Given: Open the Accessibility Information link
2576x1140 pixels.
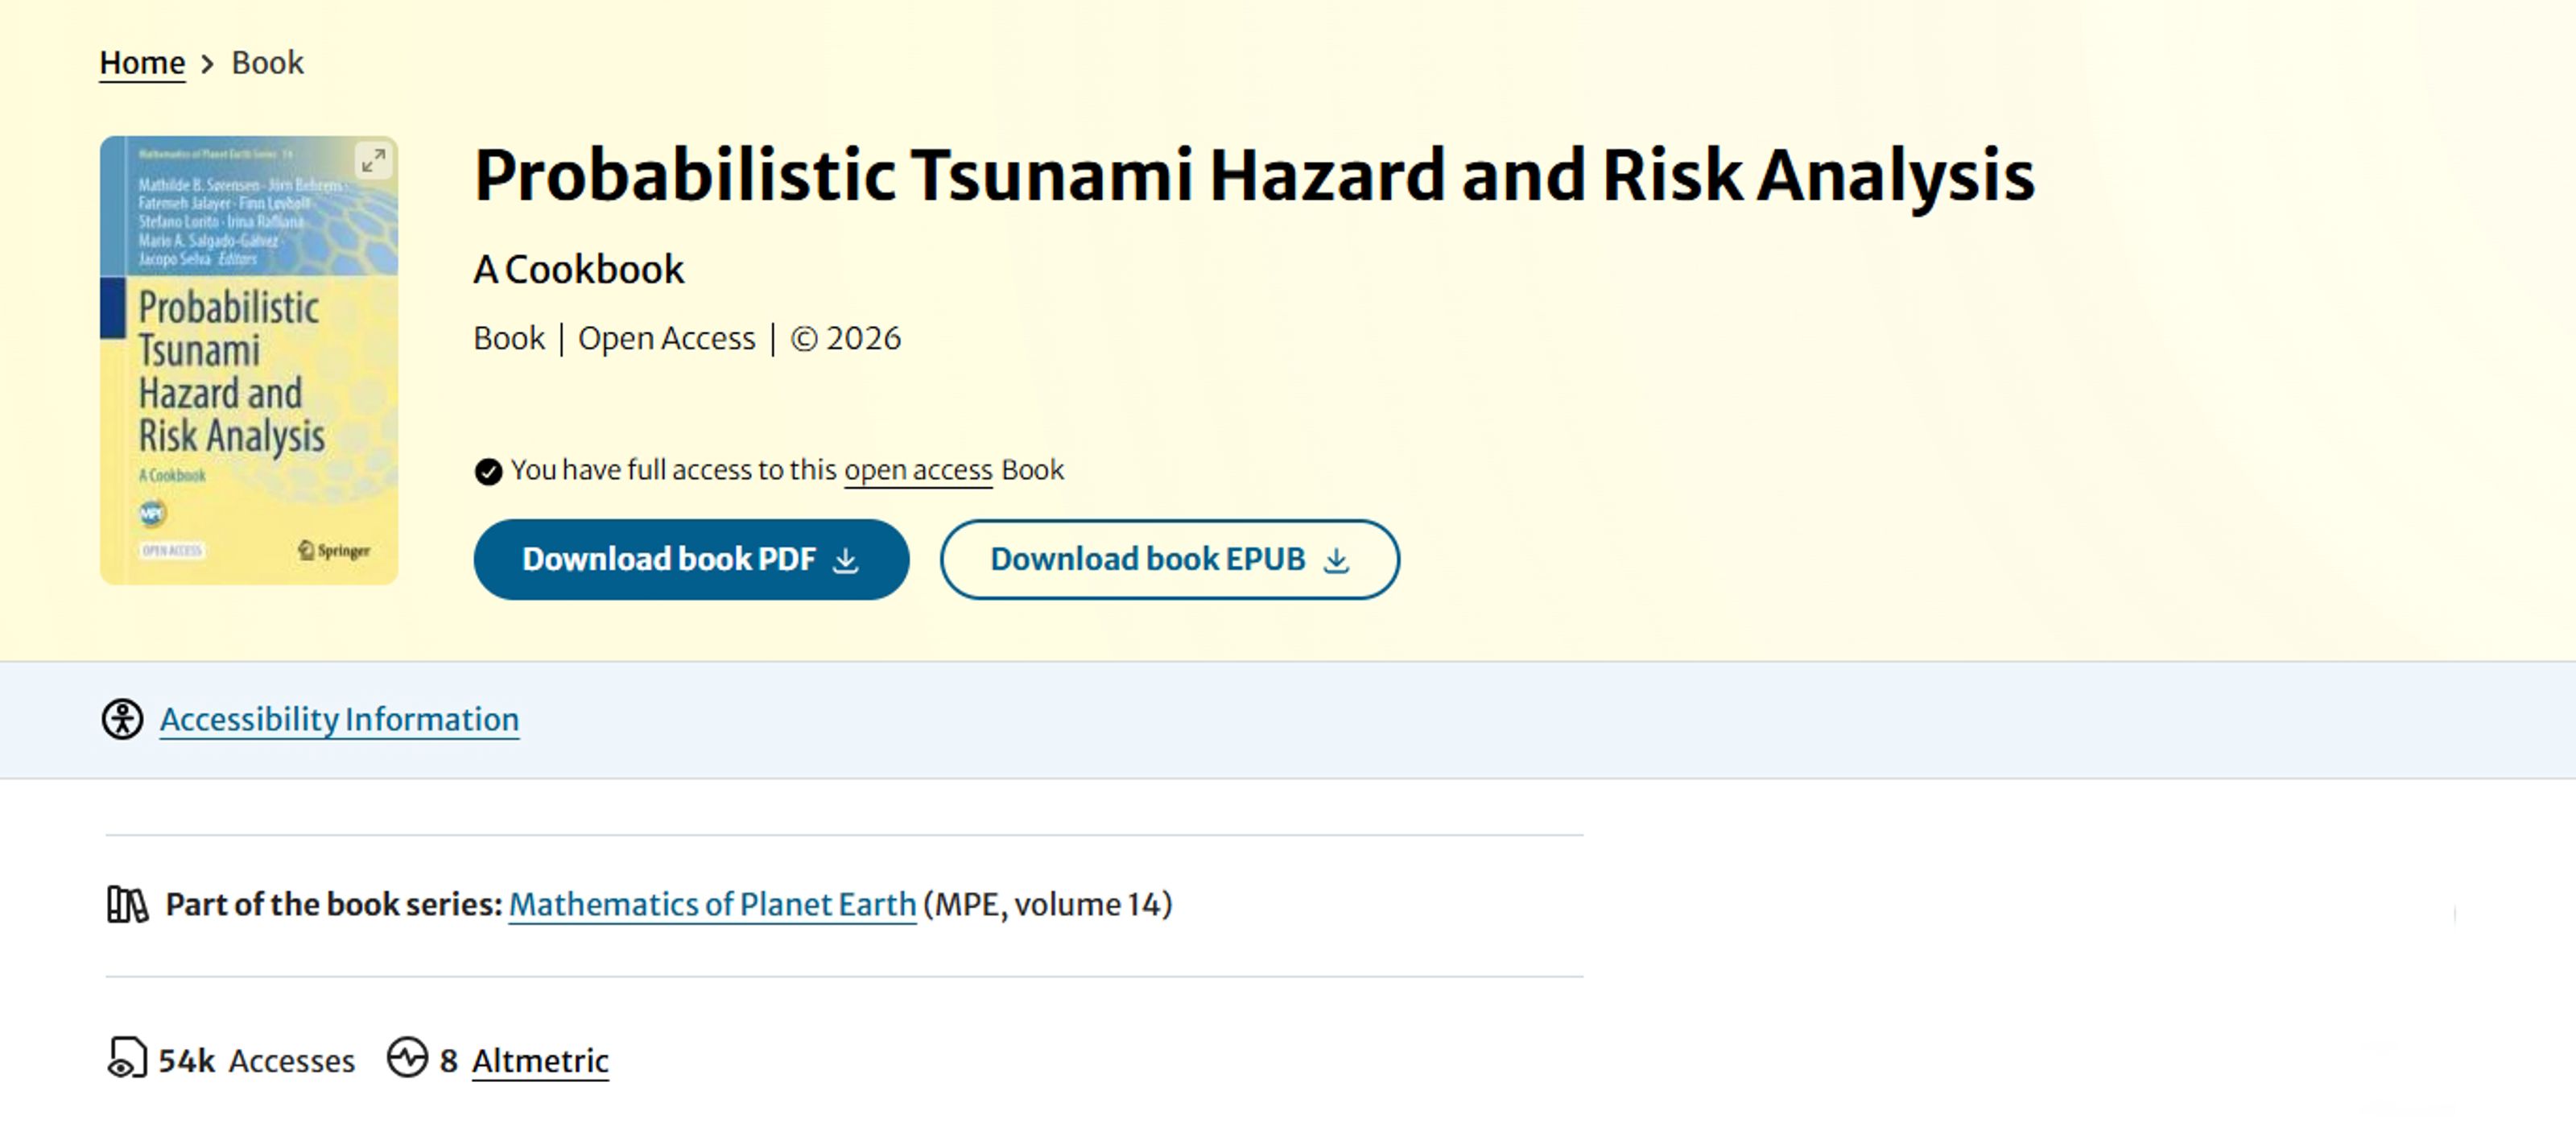Looking at the screenshot, I should click(x=339, y=719).
